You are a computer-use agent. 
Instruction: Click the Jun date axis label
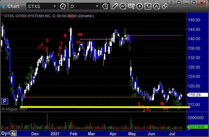point(151,134)
